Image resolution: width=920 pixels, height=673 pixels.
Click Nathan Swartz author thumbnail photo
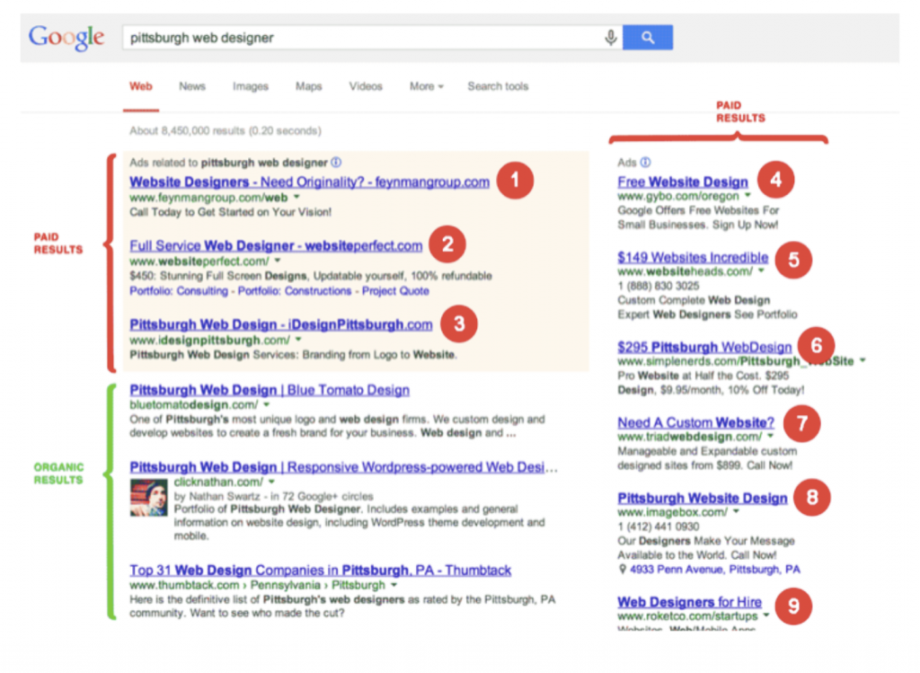pos(148,498)
